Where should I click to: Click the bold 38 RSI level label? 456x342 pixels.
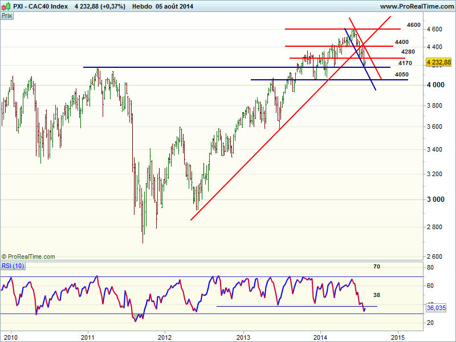pos(377,295)
